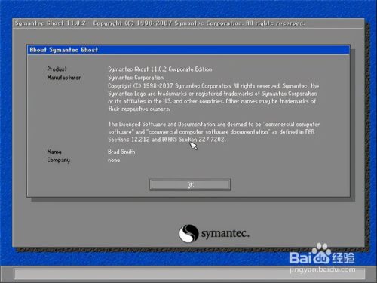
Task: Click the Name label
Action: [x=54, y=152]
